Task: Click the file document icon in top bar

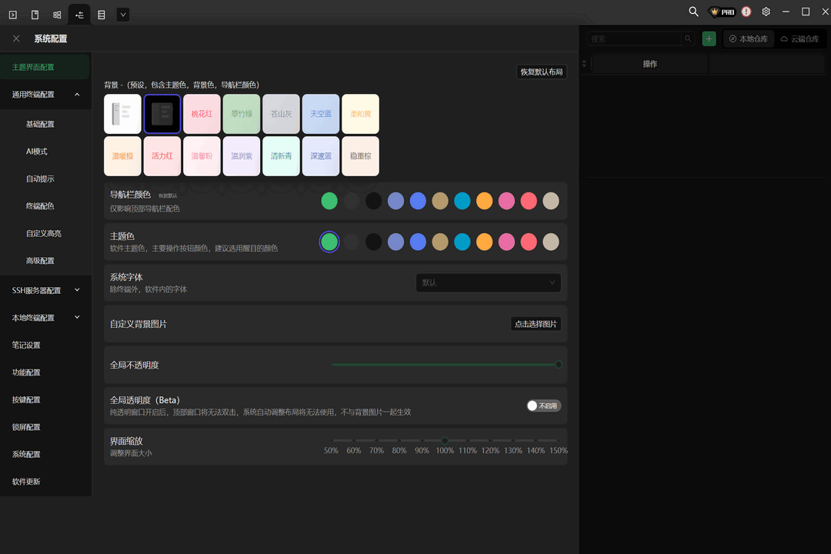Action: (35, 14)
